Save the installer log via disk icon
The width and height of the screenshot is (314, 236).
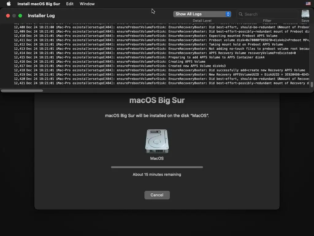305,14
